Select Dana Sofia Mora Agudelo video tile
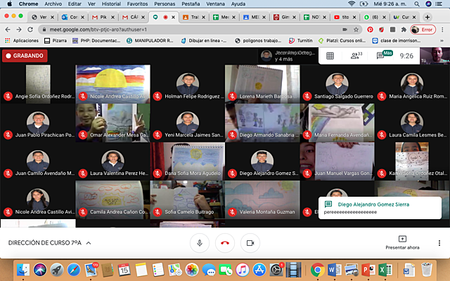Image resolution: width=450 pixels, height=281 pixels. (x=188, y=161)
